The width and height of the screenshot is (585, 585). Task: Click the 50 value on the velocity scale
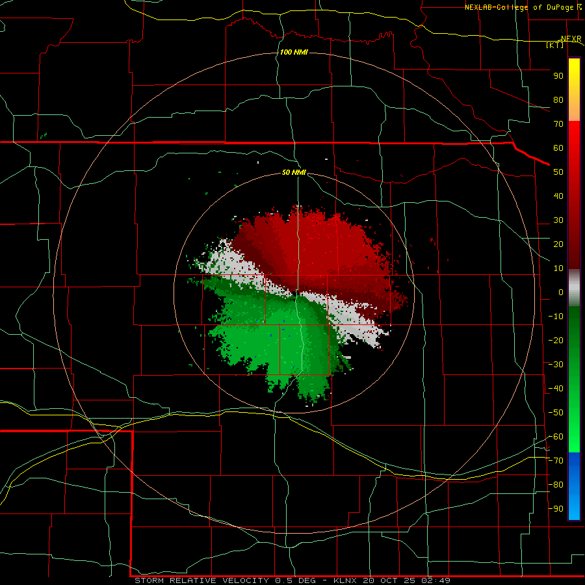[x=558, y=172]
